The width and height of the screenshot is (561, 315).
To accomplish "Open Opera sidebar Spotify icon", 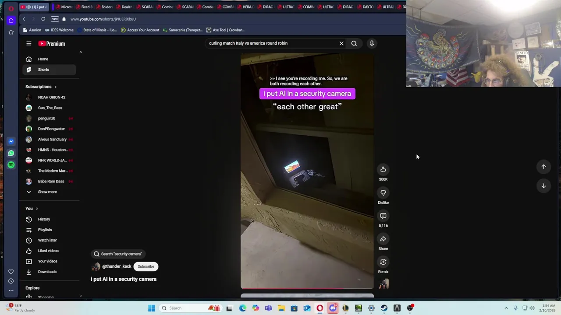I will pos(11,165).
